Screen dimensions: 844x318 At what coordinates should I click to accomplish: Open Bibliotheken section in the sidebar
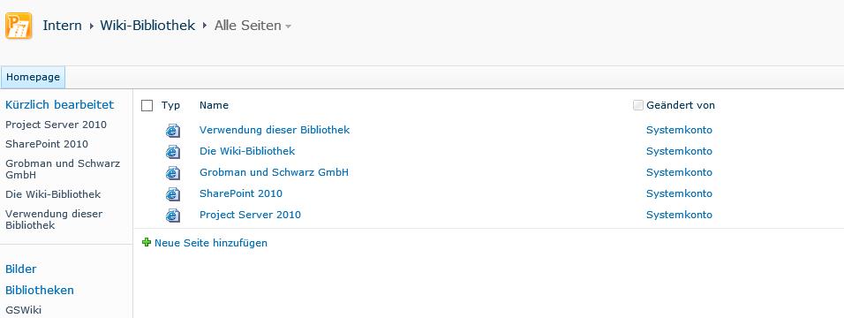40,290
